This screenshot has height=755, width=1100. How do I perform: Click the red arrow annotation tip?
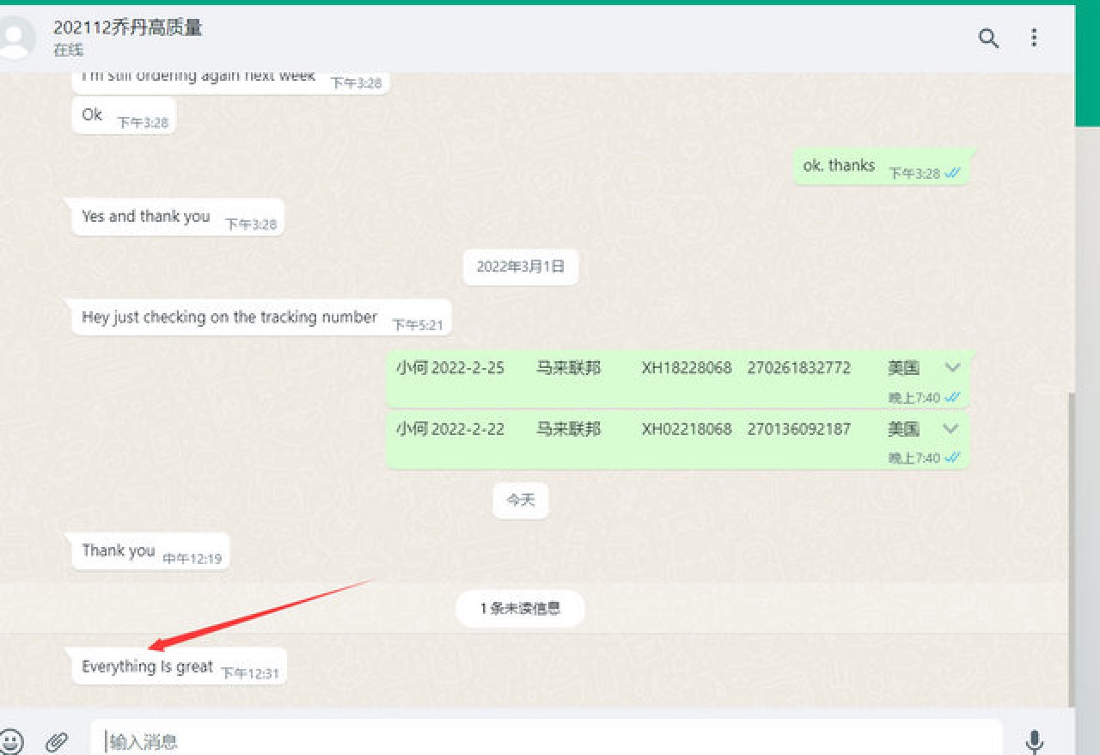point(151,648)
